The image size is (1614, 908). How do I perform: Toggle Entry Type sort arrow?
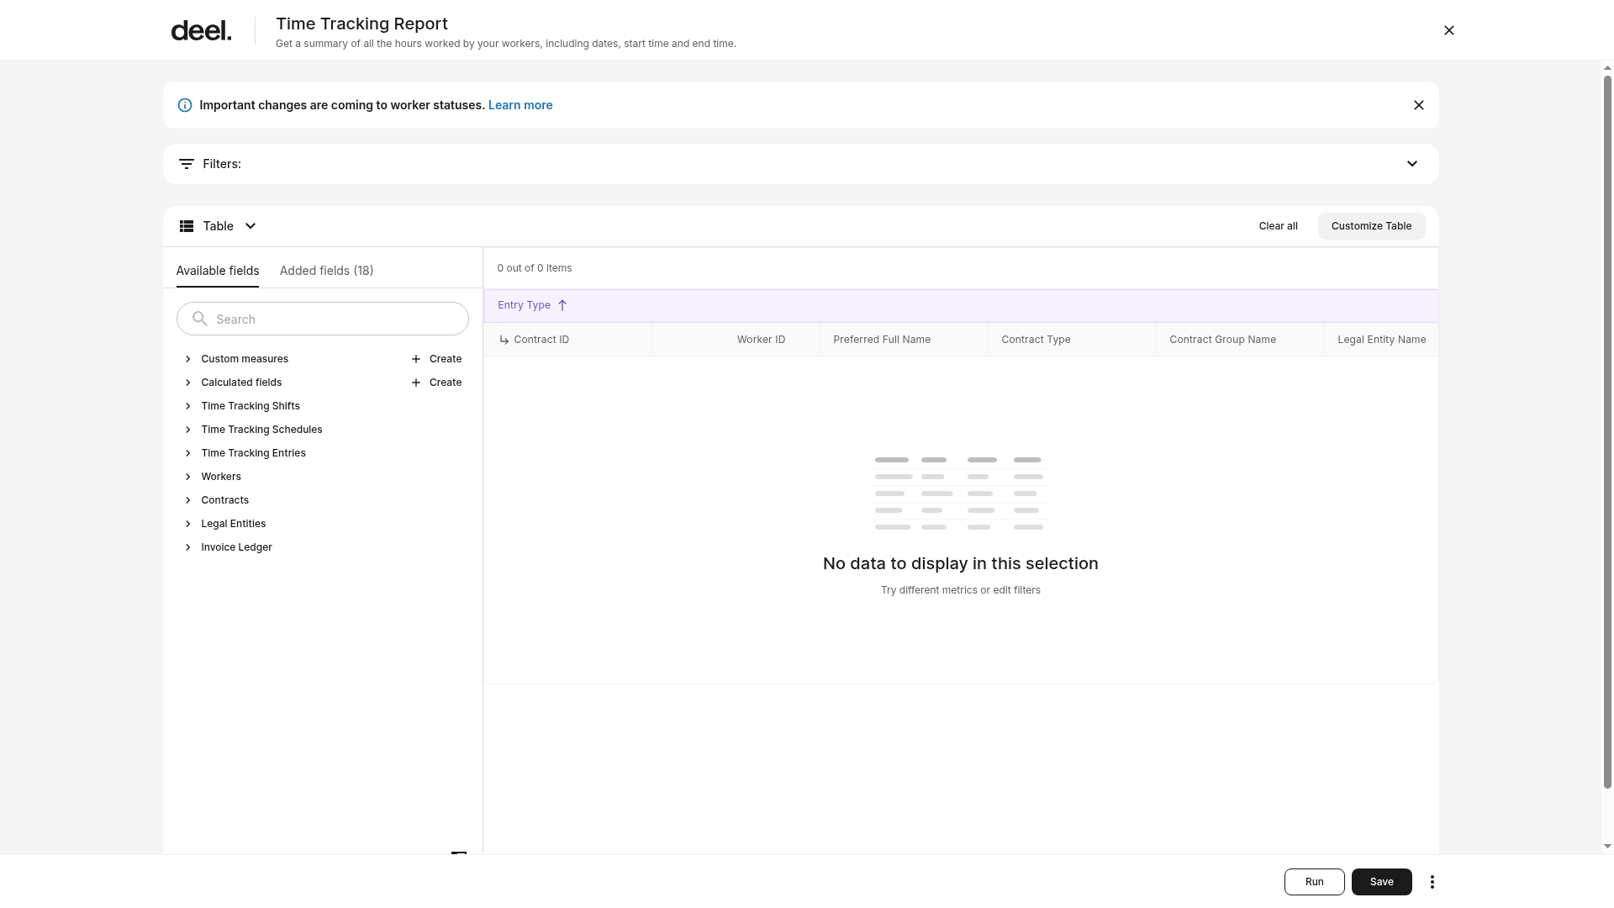coord(562,305)
